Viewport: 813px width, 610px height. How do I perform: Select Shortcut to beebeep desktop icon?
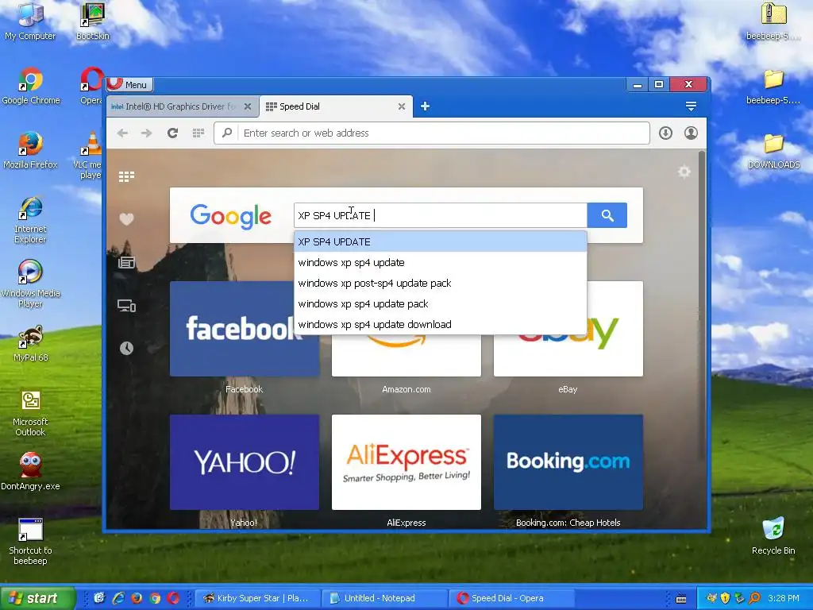[x=31, y=542]
